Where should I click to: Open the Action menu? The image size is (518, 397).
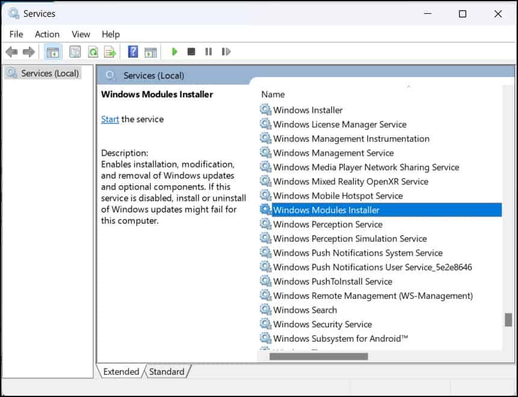coord(48,34)
